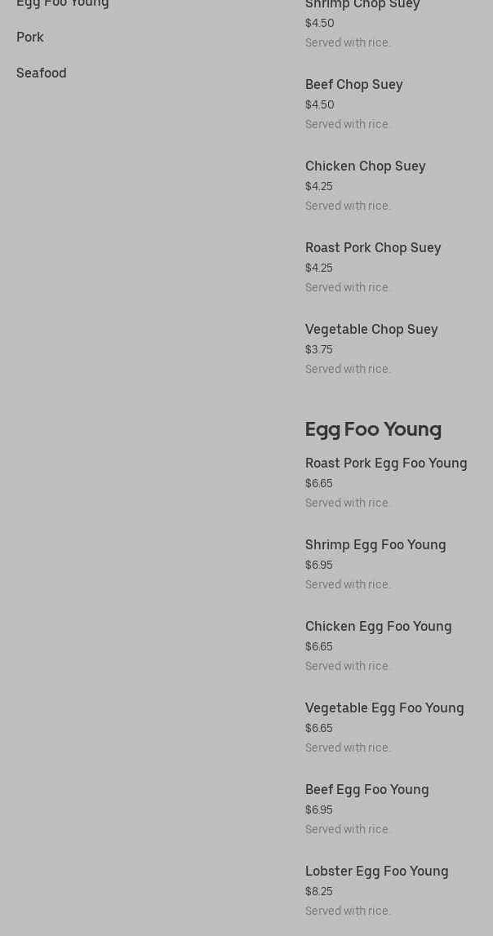Open the Pork category in the sidebar

pyautogui.click(x=30, y=38)
